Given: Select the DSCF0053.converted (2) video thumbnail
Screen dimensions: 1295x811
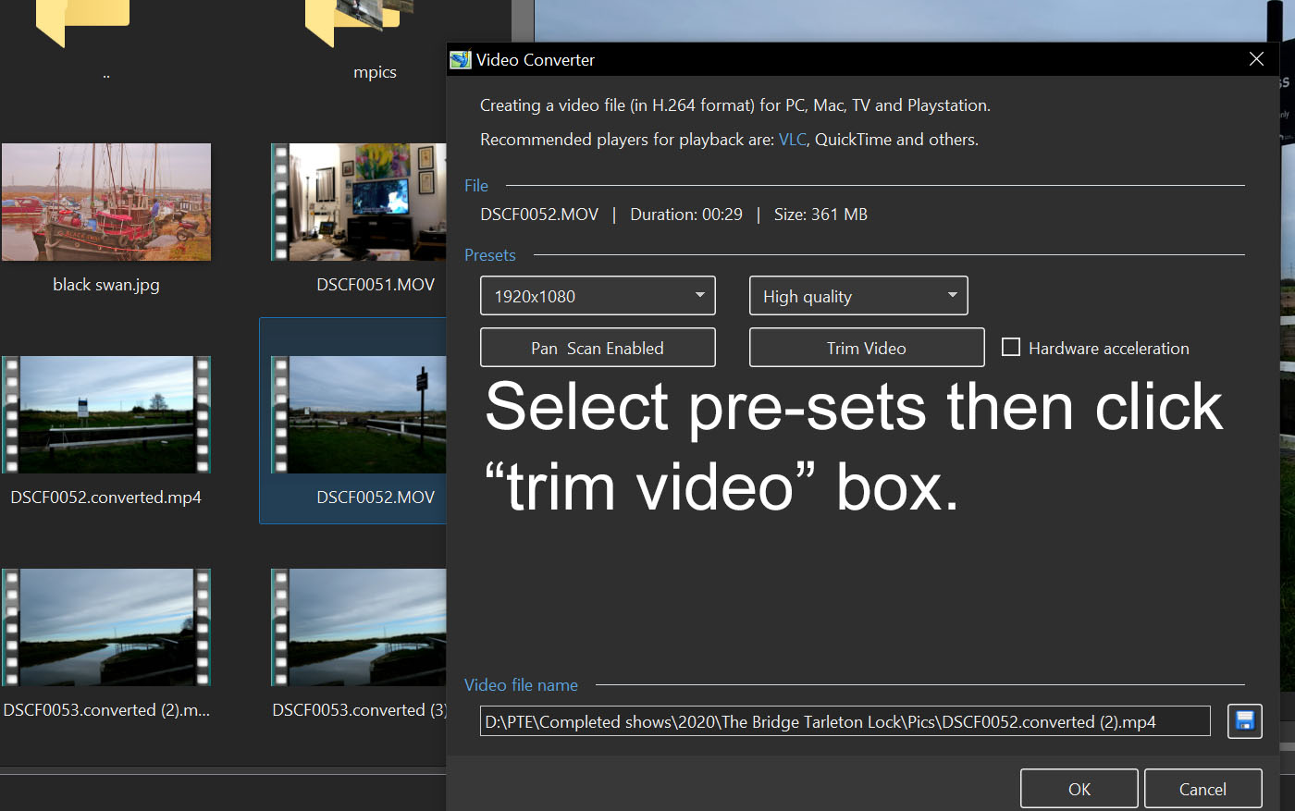Looking at the screenshot, I should click(106, 628).
